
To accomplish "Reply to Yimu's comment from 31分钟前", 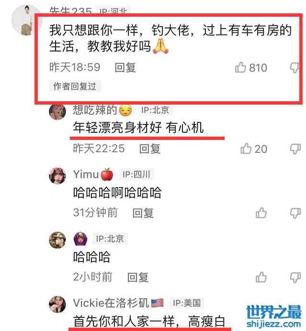I will (x=143, y=213).
